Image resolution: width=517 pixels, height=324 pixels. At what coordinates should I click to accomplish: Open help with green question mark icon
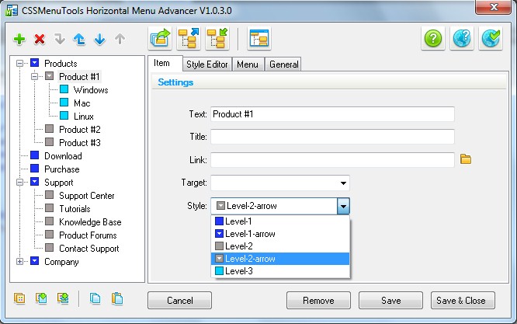tap(433, 38)
